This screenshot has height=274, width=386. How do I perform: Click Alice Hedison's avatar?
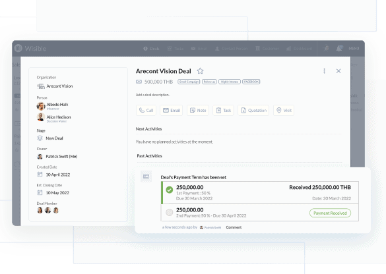pyautogui.click(x=41, y=117)
